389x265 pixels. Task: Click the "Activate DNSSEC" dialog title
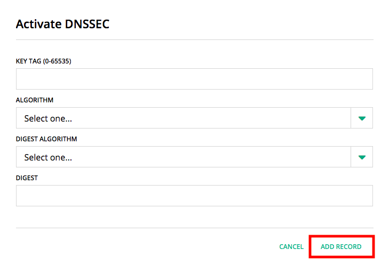click(x=62, y=24)
